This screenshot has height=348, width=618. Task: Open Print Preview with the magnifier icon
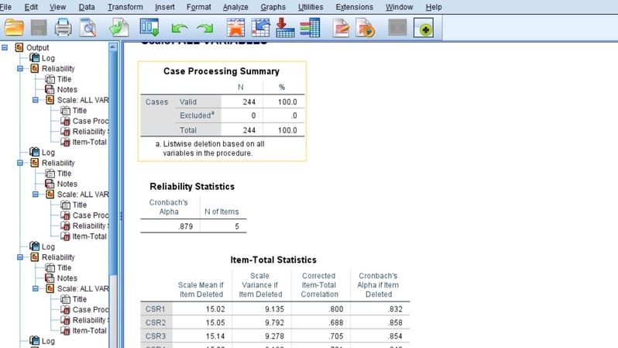click(88, 28)
